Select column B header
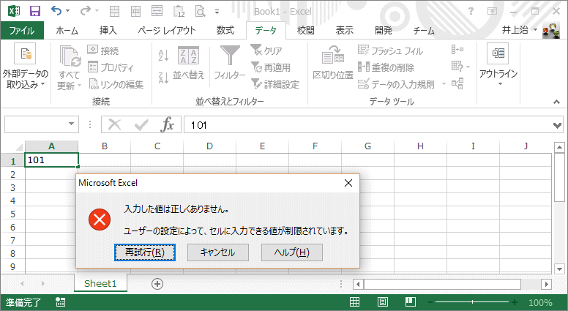This screenshot has height=311, width=568. (105, 146)
